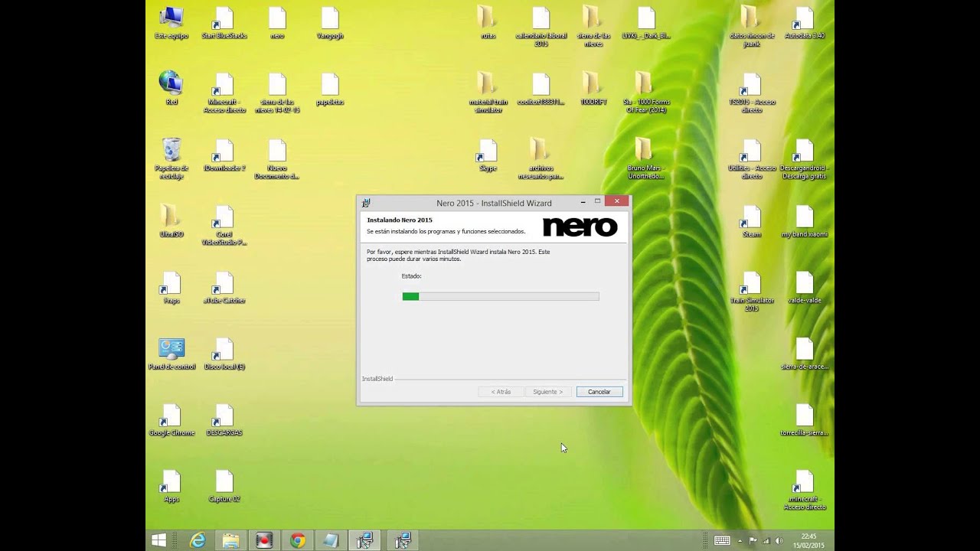Viewport: 980px width, 551px height.
Task: Select the Panel de control icon
Action: pyautogui.click(x=171, y=354)
